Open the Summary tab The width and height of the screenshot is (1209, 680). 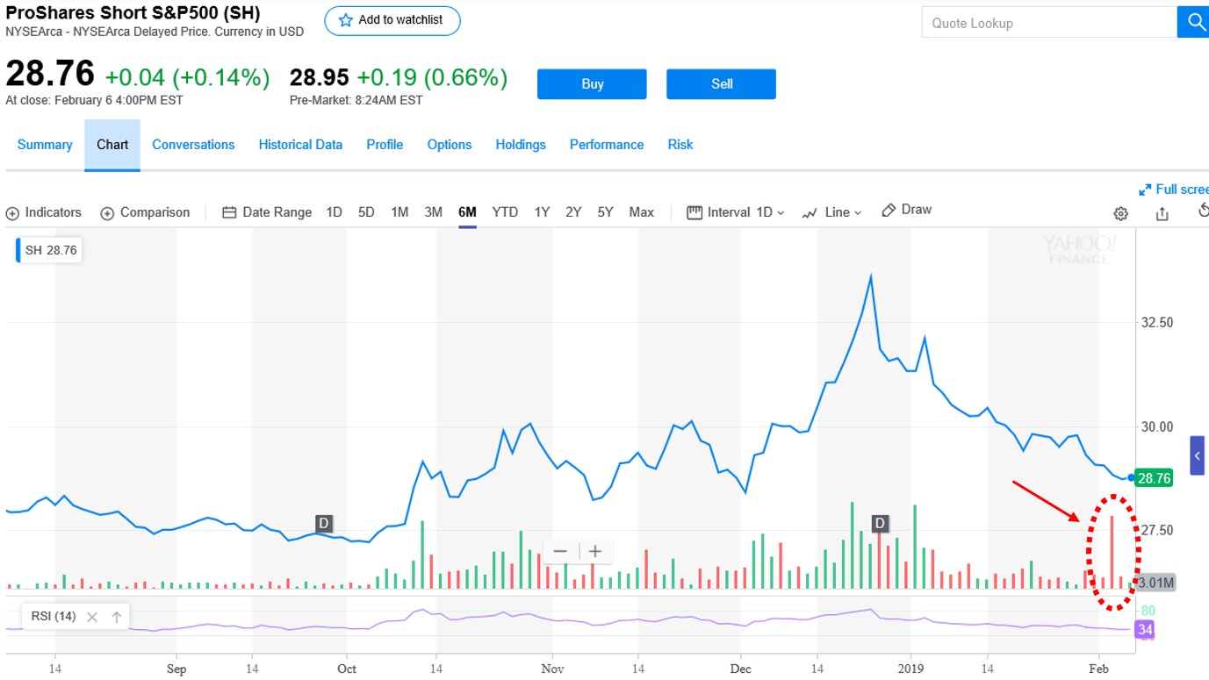point(45,145)
